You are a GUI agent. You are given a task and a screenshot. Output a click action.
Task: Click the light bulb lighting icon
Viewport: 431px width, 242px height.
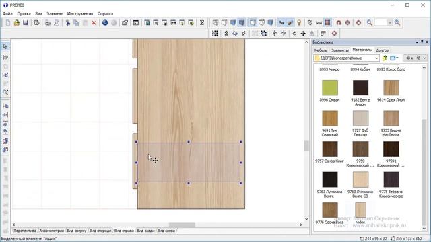(x=299, y=23)
